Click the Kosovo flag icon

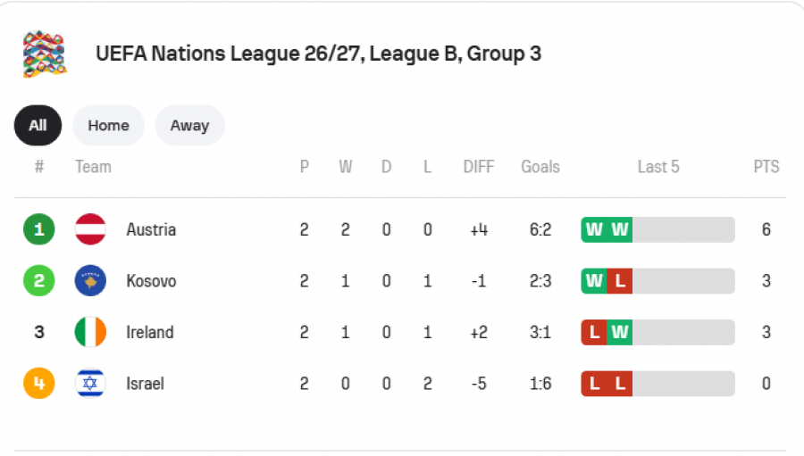(x=90, y=280)
